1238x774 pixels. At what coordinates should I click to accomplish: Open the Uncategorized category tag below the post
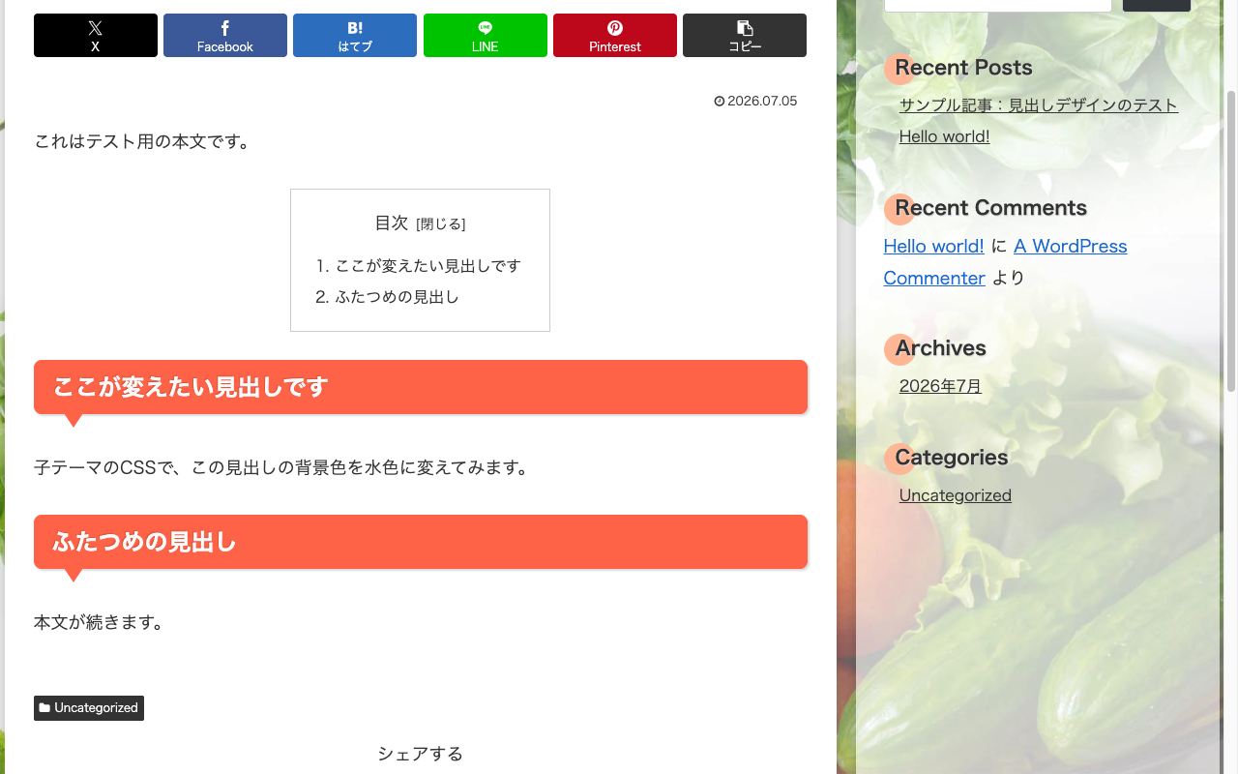click(89, 708)
